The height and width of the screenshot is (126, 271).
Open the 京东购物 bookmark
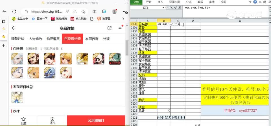[78, 19]
